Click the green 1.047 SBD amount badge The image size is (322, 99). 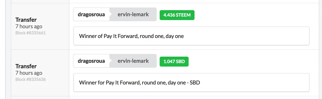pyautogui.click(x=174, y=61)
